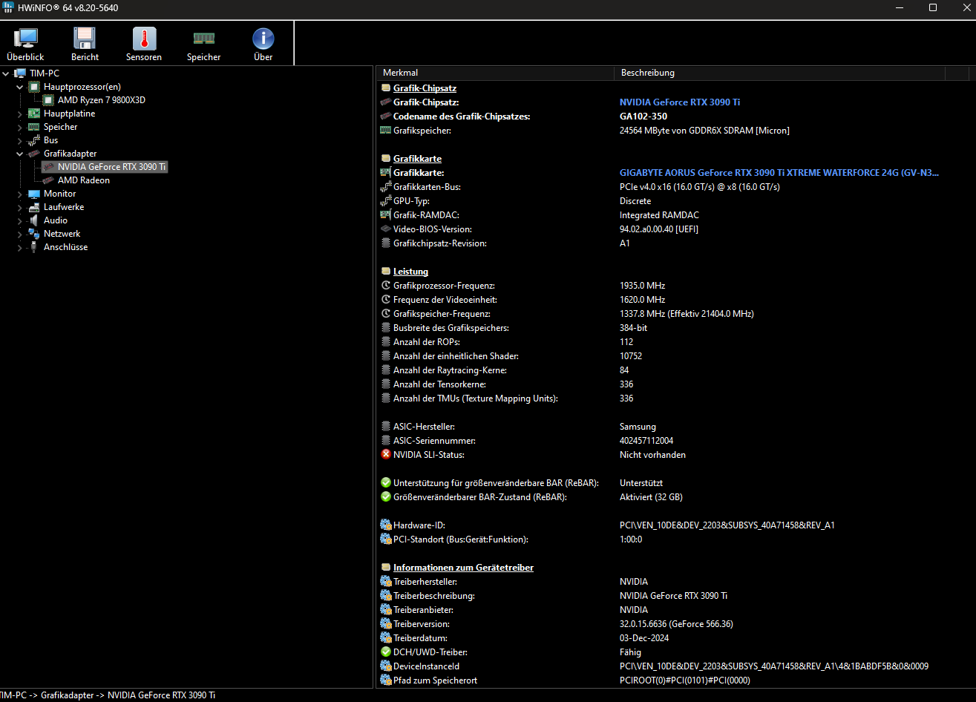Click the green DCH/UWD-Treiber check icon
976x702 pixels.
pos(385,652)
